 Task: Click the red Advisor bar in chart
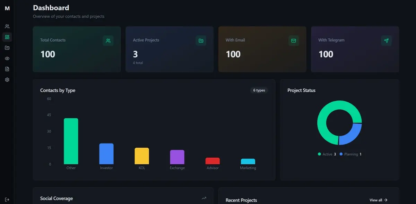[213, 161]
